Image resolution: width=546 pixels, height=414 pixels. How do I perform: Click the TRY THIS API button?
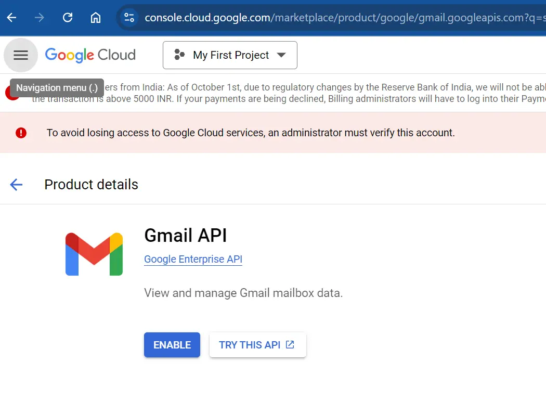point(258,345)
